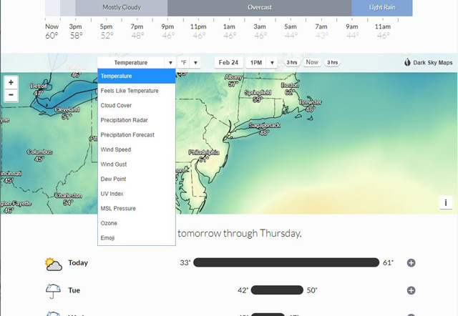Click Brewster 48° map label

(310, 106)
